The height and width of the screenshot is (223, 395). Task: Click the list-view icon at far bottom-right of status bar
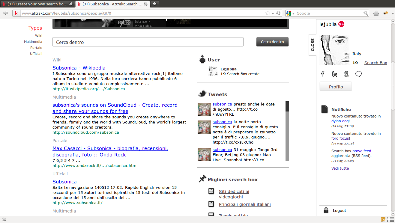[x=390, y=220]
